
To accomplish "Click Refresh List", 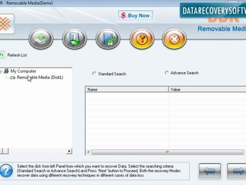I will [17, 55].
